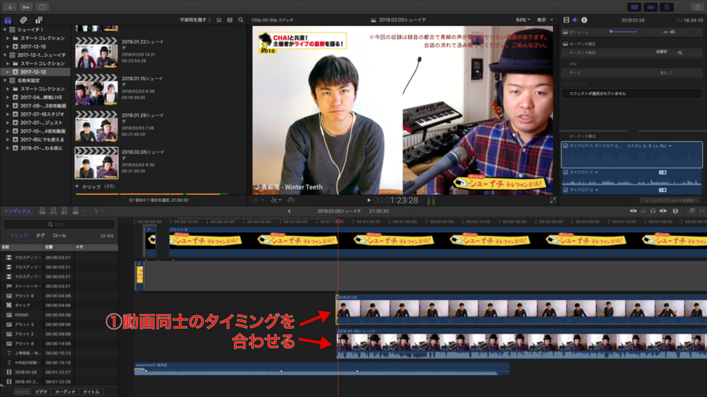
Task: Adjust the ボリューム volume slider
Action: [624, 32]
